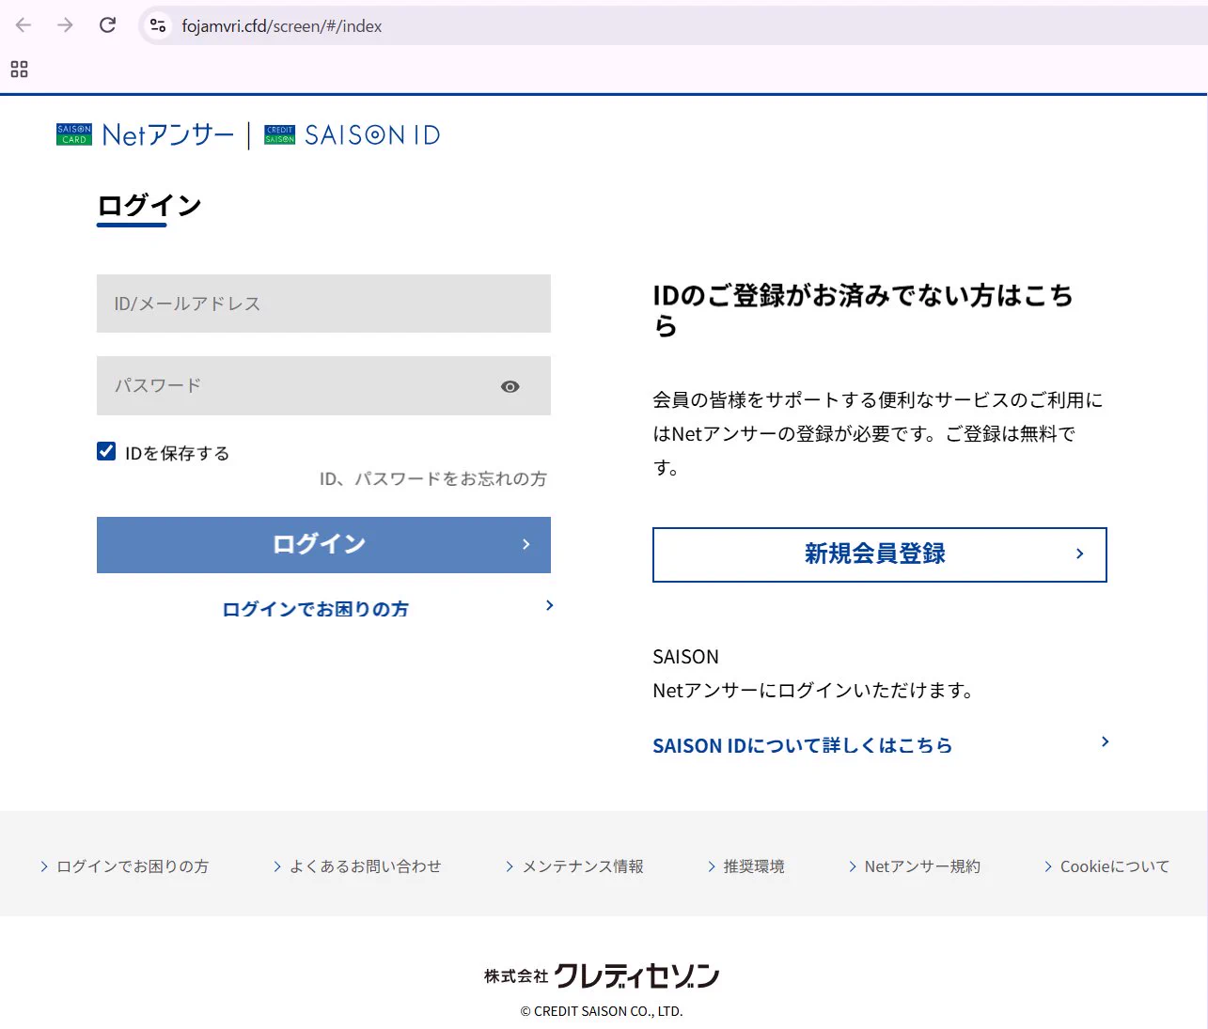Click the クレディセゾン footer company logo
Screen dimensions: 1208x1029
[x=602, y=975]
